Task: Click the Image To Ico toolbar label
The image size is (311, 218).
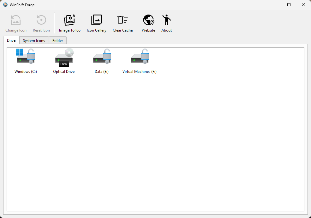Action: coord(69,30)
